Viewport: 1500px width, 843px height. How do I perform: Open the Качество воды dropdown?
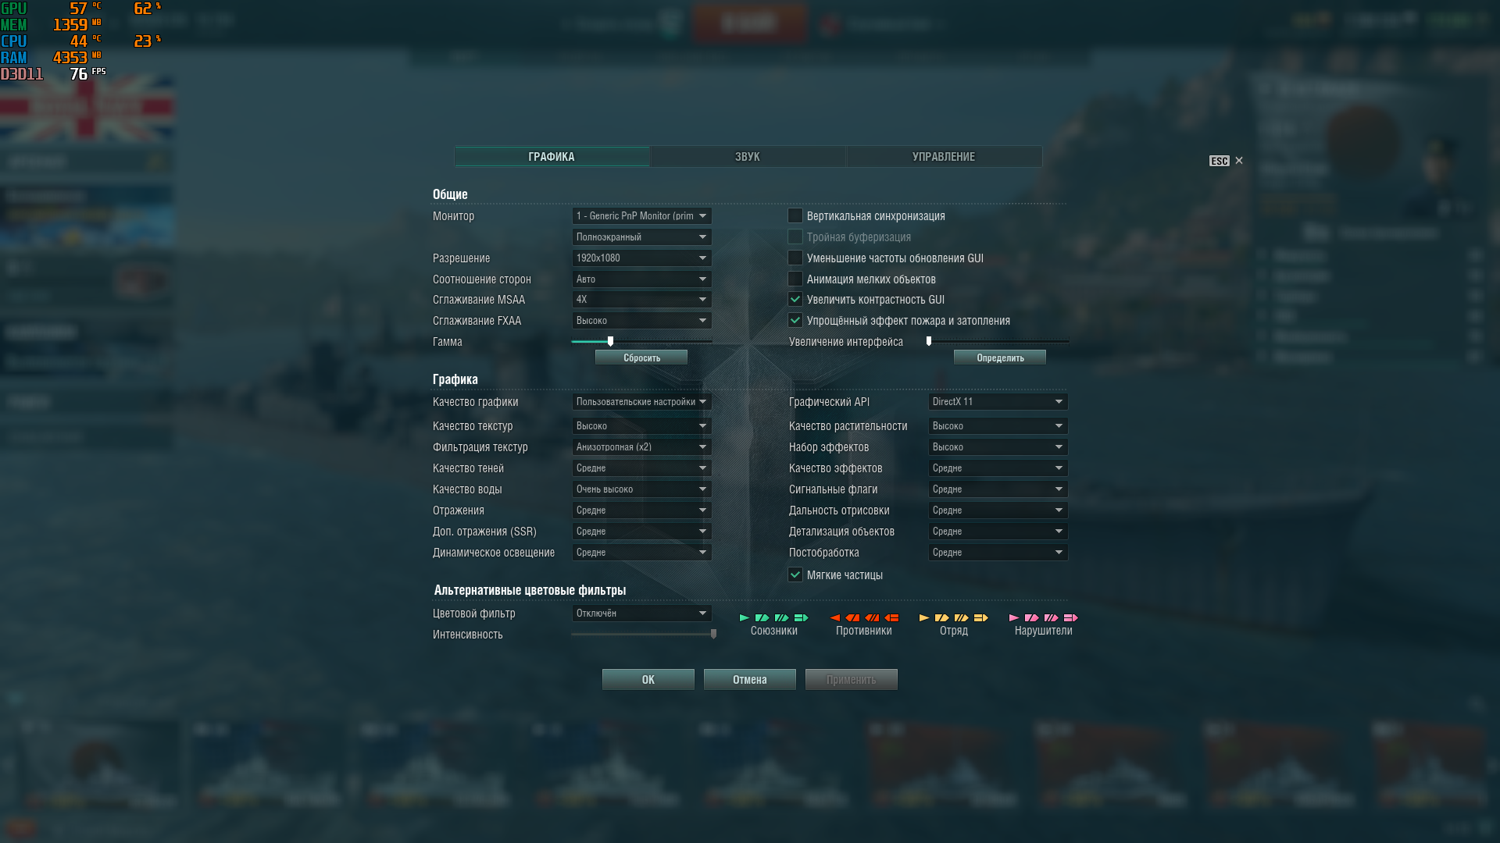[x=641, y=489]
